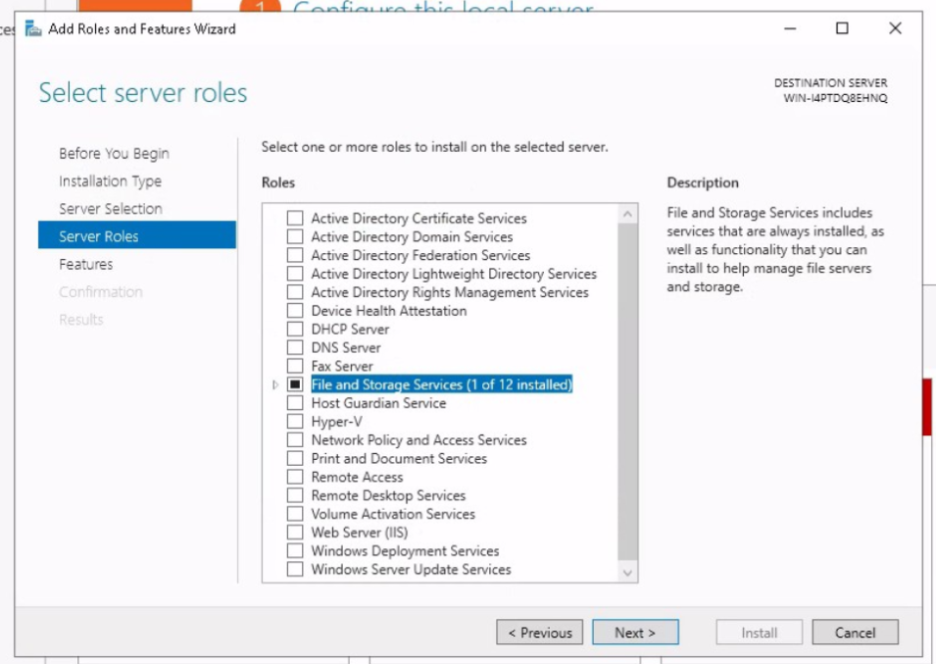Open the Installation Type step
Image resolution: width=936 pixels, height=664 pixels.
pyautogui.click(x=110, y=181)
